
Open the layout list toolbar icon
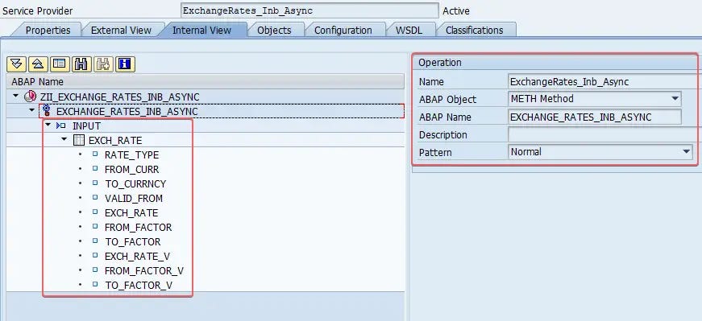tap(60, 64)
